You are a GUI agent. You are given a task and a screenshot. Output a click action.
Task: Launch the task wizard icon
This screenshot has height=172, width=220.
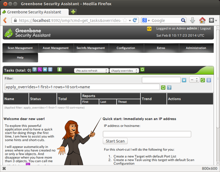click(40, 69)
